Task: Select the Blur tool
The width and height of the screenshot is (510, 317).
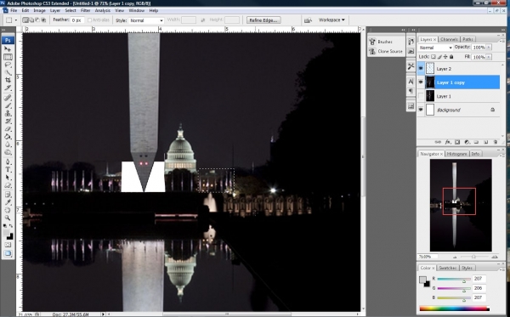Action: point(8,144)
